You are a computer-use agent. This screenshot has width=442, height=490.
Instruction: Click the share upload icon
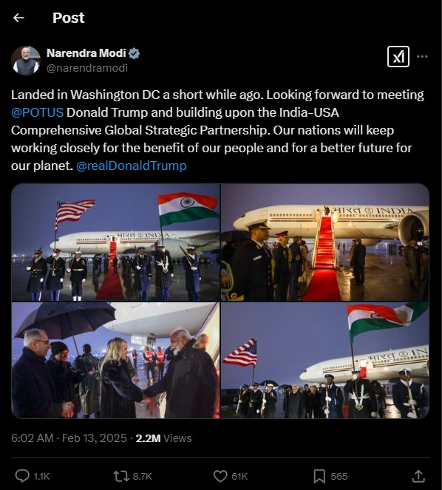coord(418,476)
